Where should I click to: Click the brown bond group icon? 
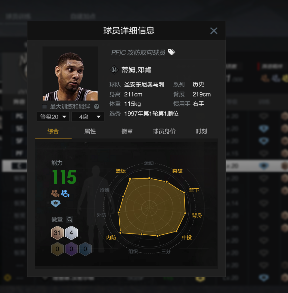55,194
